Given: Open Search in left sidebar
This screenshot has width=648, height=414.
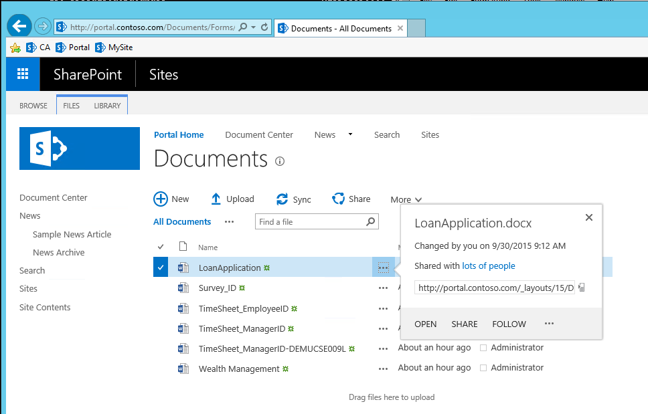Looking at the screenshot, I should pyautogui.click(x=32, y=271).
